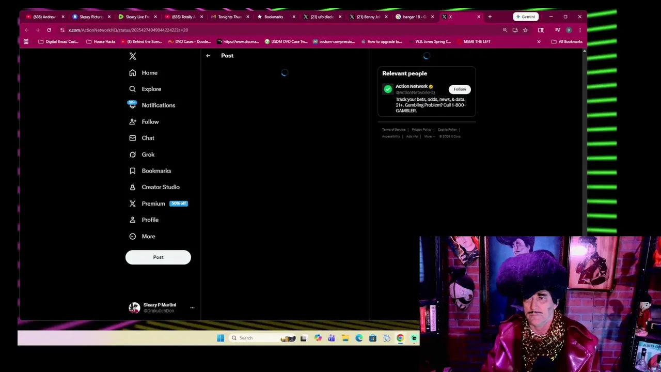Click the Gemini button in Chrome
Viewport: 661px width, 372px height.
click(526, 17)
